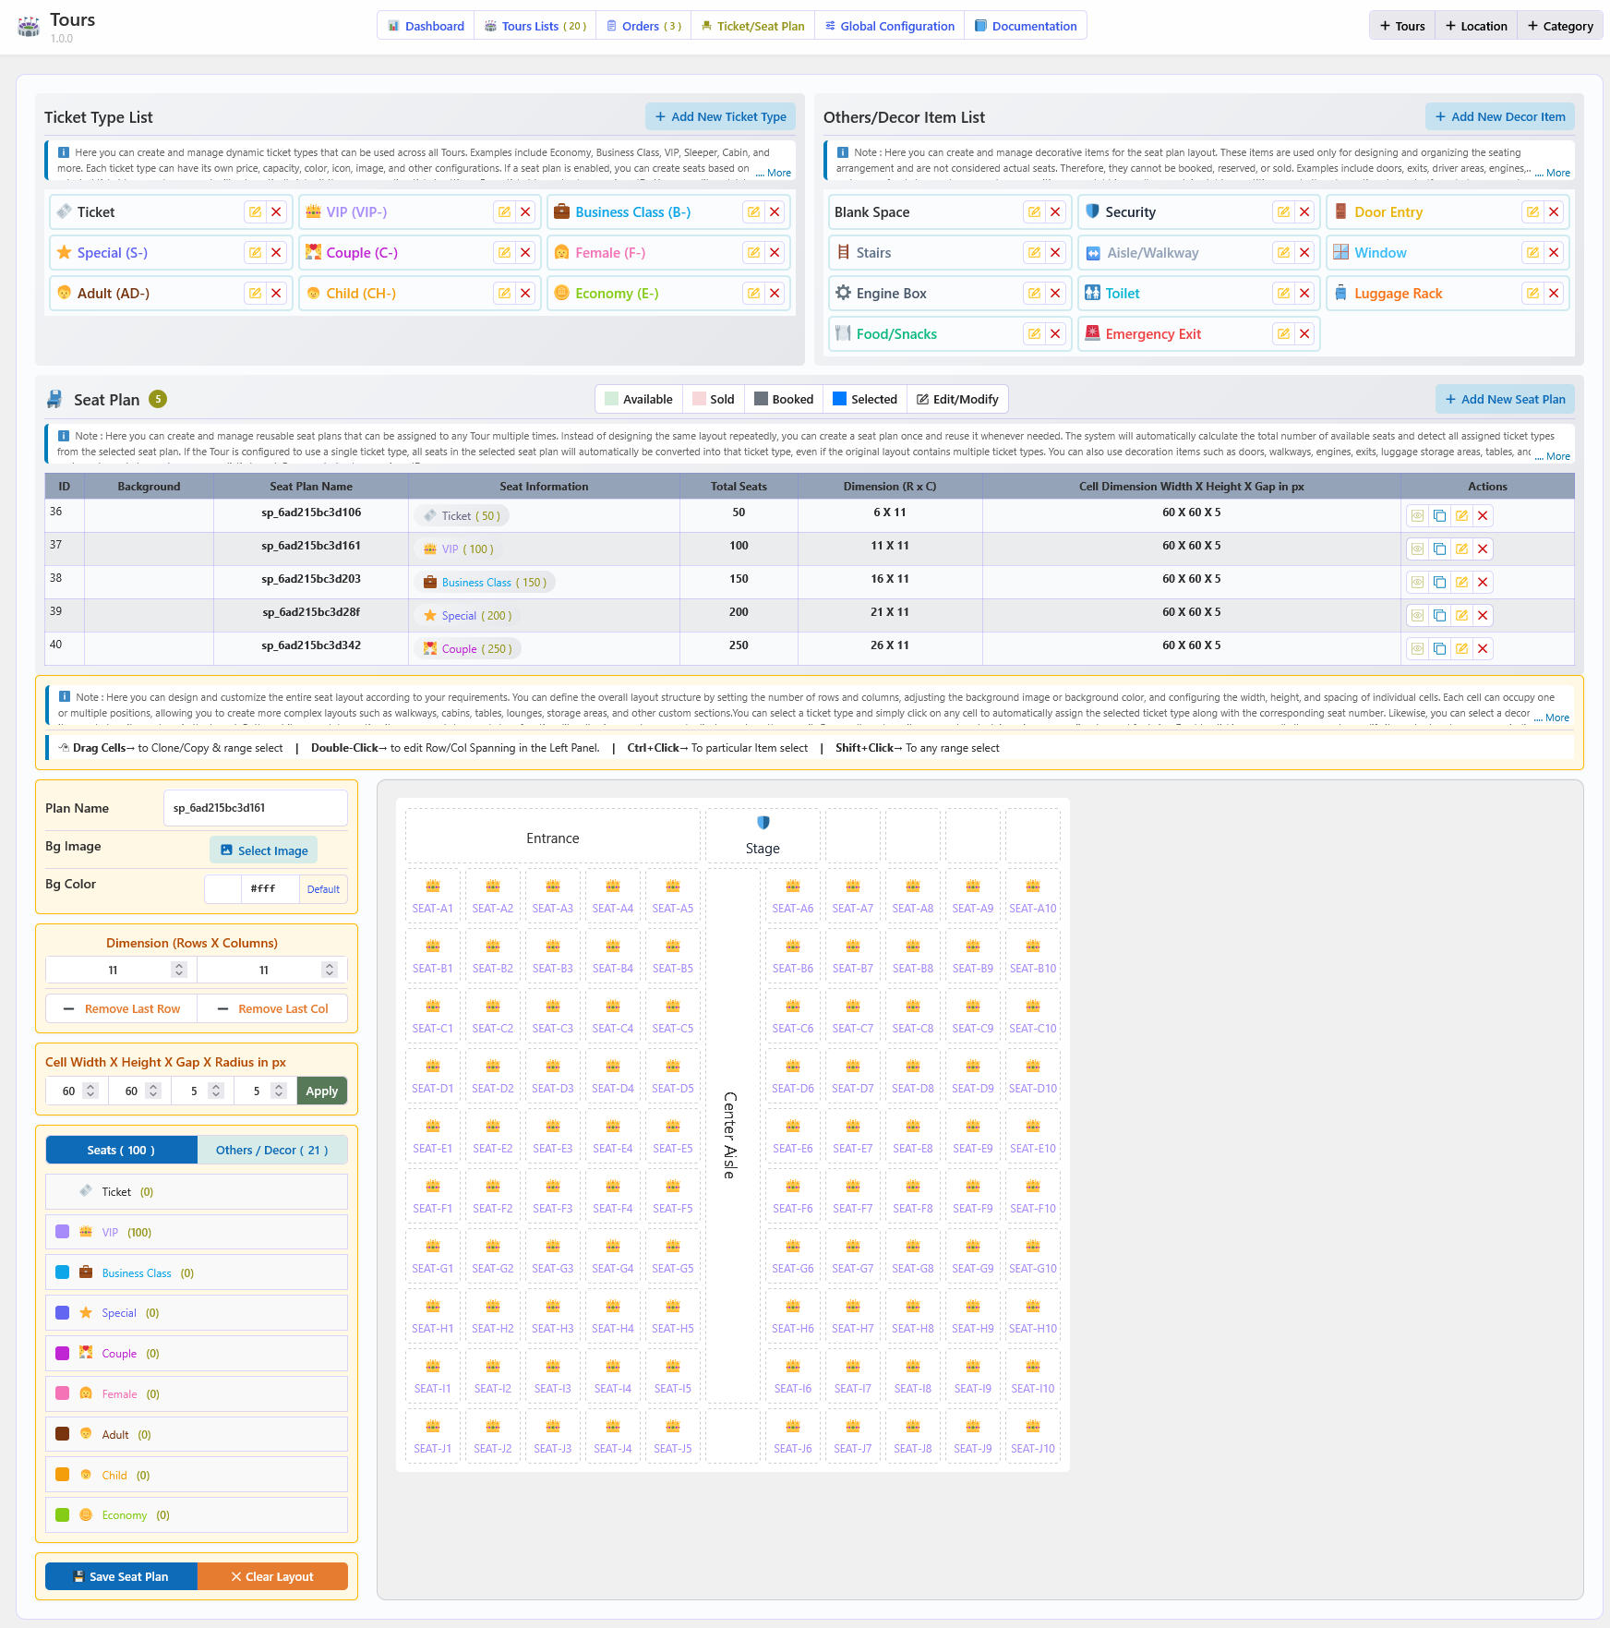
Task: Edit seat plan sp_6ad215bc3d203
Action: [1461, 583]
